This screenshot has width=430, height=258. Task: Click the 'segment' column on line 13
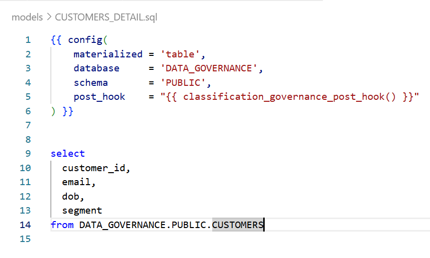(x=82, y=211)
